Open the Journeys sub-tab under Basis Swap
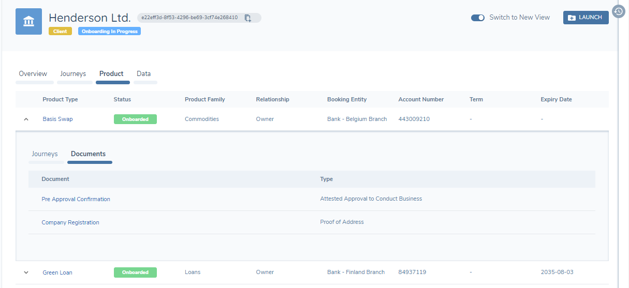 (x=45, y=154)
